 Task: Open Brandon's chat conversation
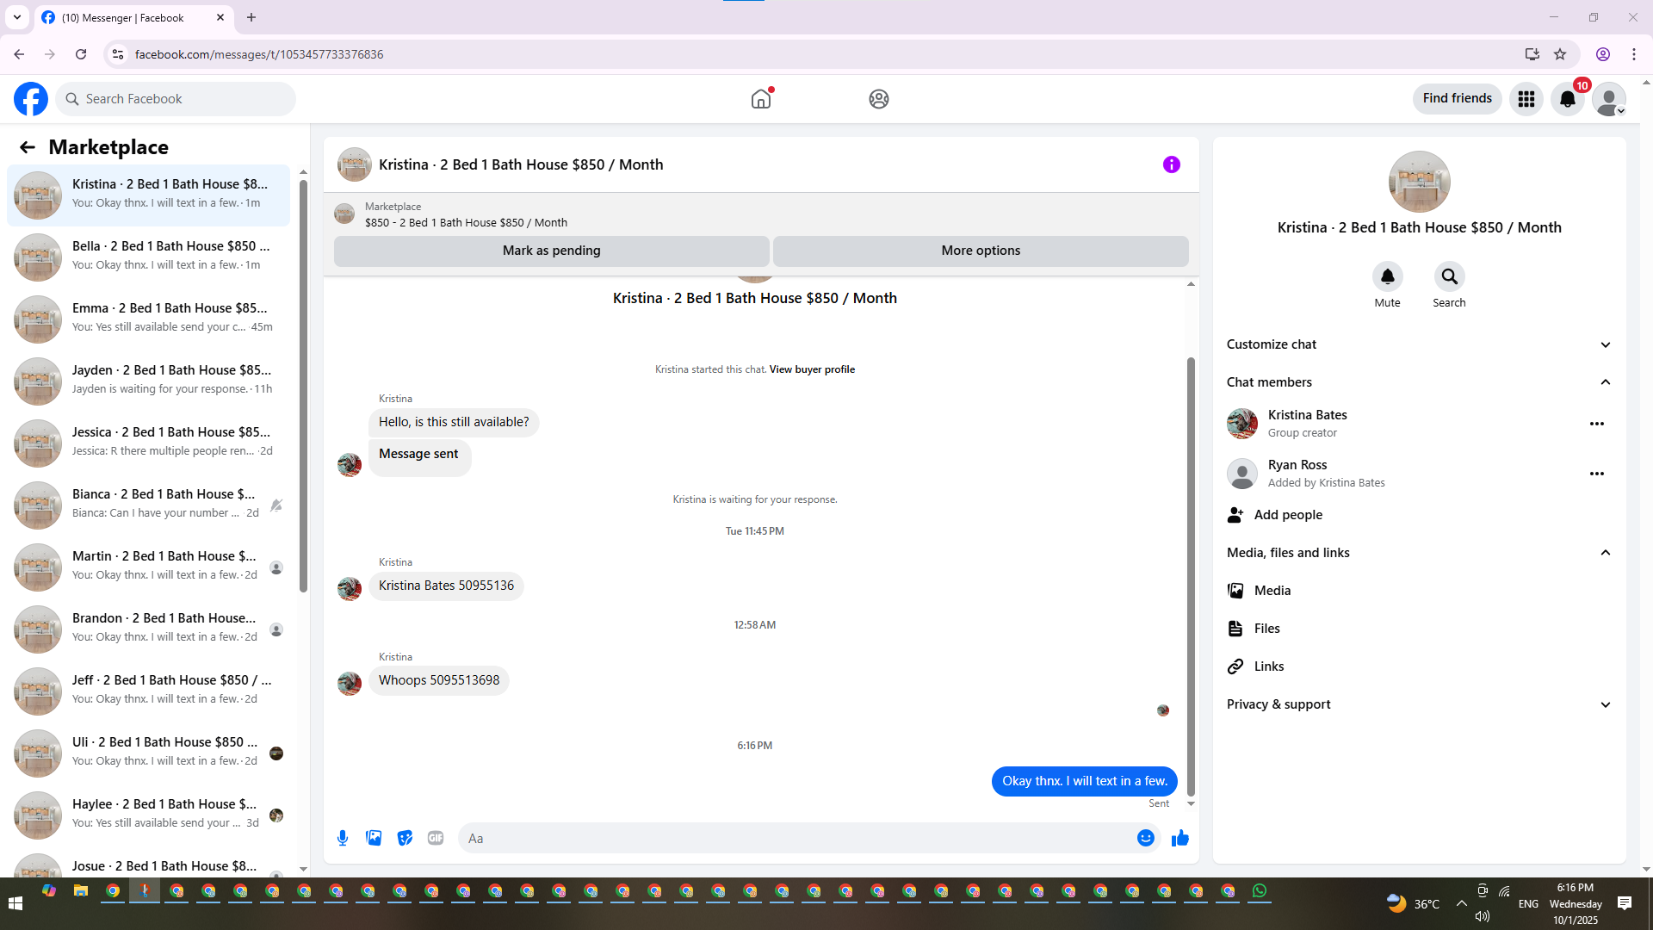coord(148,629)
